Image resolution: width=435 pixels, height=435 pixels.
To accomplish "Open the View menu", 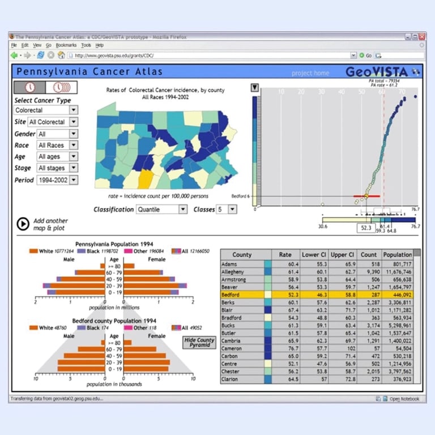I will tap(37, 45).
